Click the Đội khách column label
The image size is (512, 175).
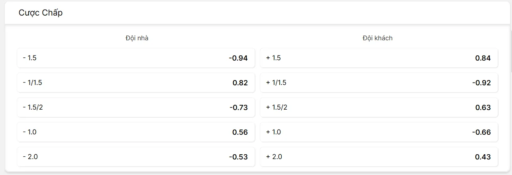tap(378, 38)
